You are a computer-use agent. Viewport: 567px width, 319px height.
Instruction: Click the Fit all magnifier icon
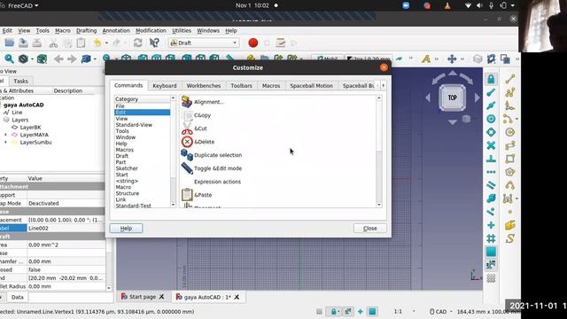click(x=10, y=58)
